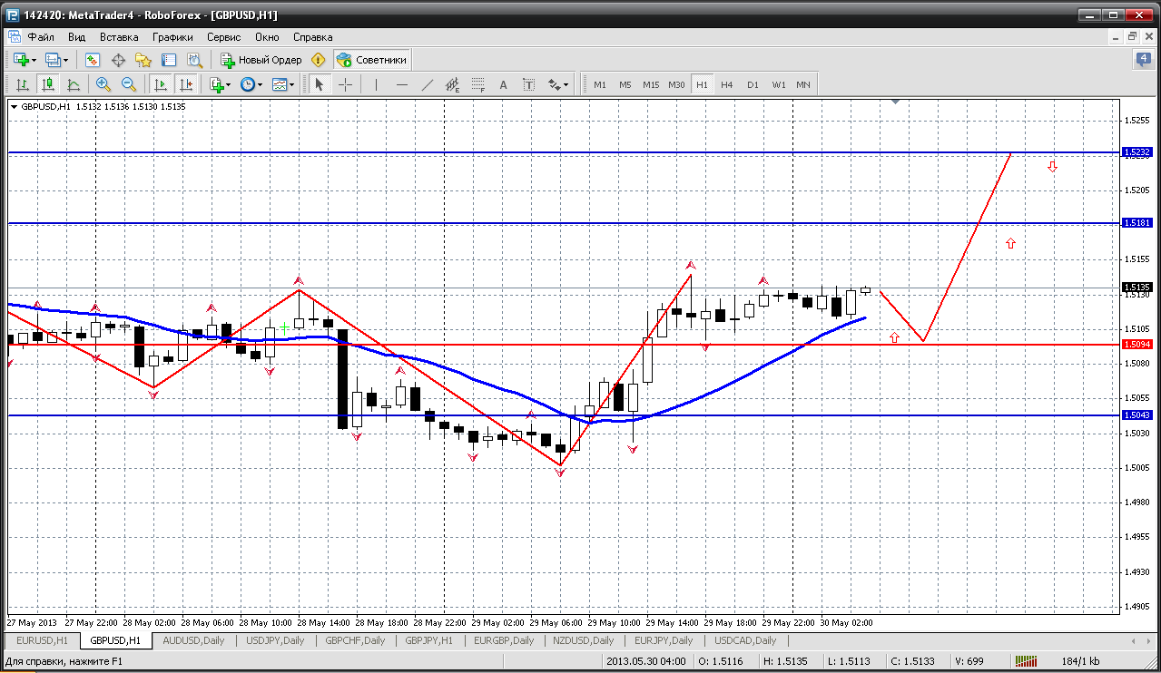Open the Strategy Tester magnifier icon
This screenshot has width=1161, height=673.
pos(194,60)
